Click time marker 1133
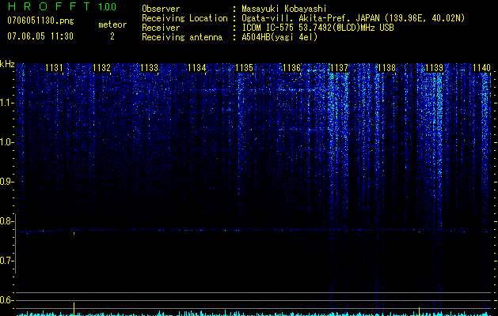The image size is (498, 316). [150, 67]
